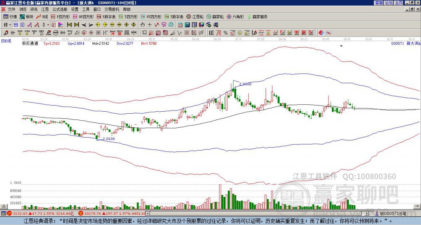This screenshot has width=421, height=225.
Task: Expand the 日 period dropdown
Action: tap(10, 25)
